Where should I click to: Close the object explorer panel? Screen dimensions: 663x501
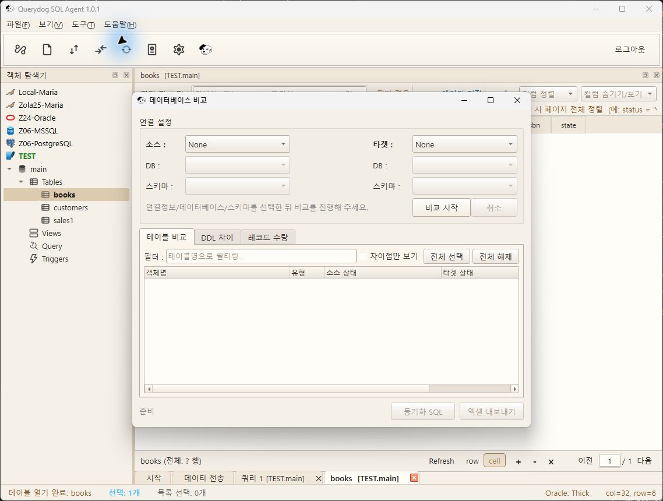(126, 75)
